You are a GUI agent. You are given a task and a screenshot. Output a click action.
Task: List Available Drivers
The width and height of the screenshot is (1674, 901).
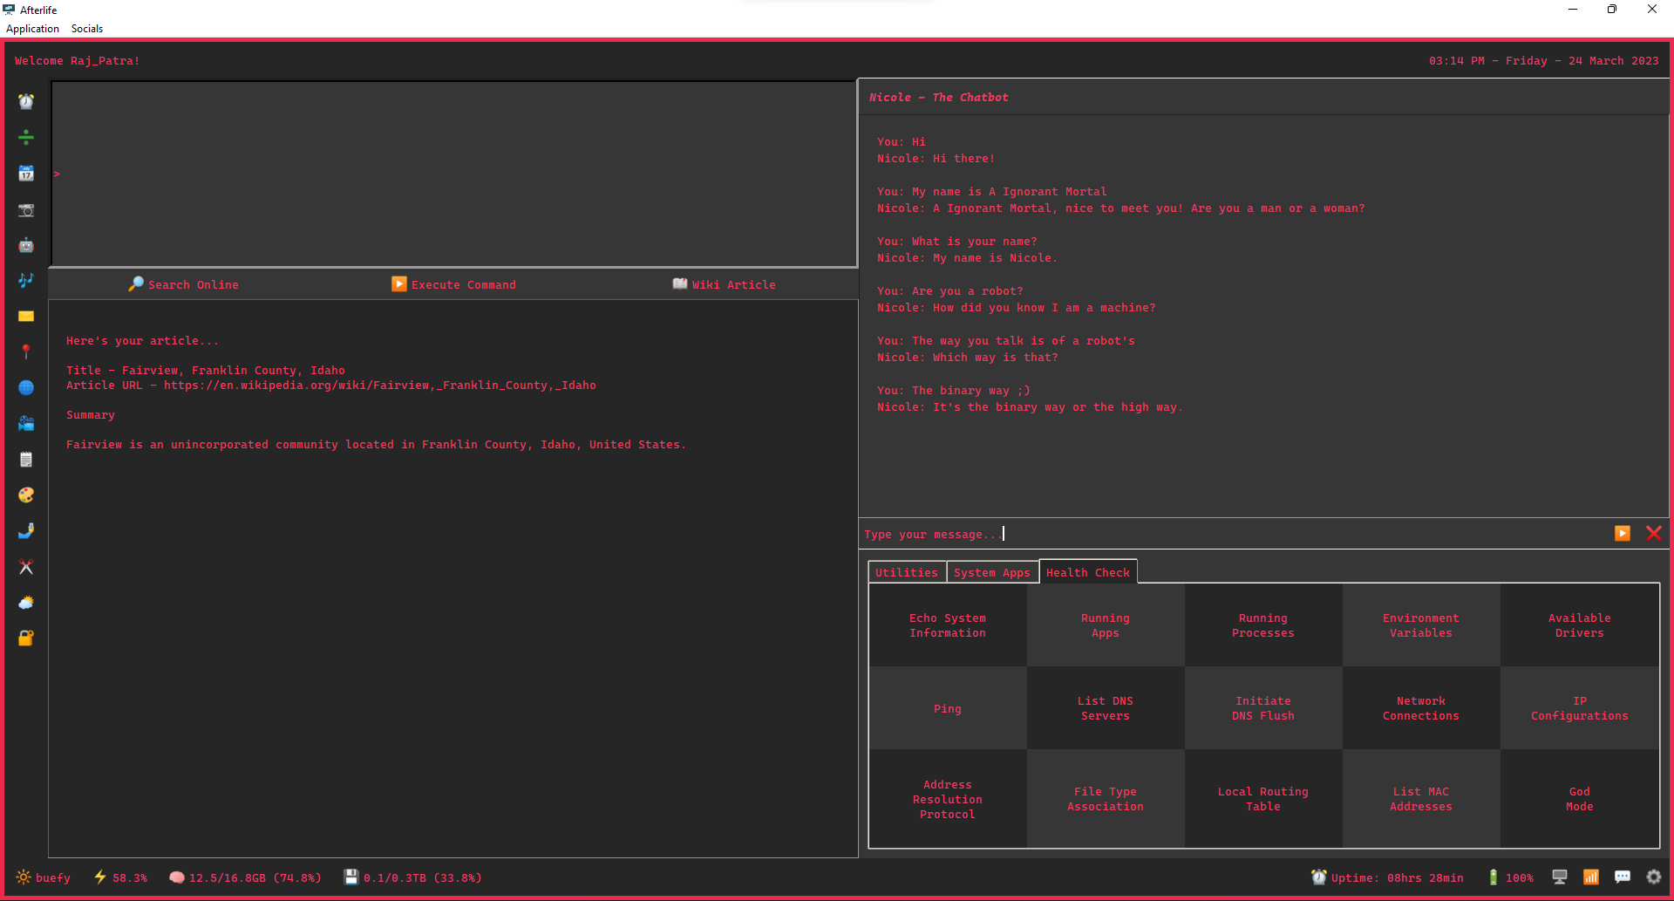pyautogui.click(x=1580, y=625)
